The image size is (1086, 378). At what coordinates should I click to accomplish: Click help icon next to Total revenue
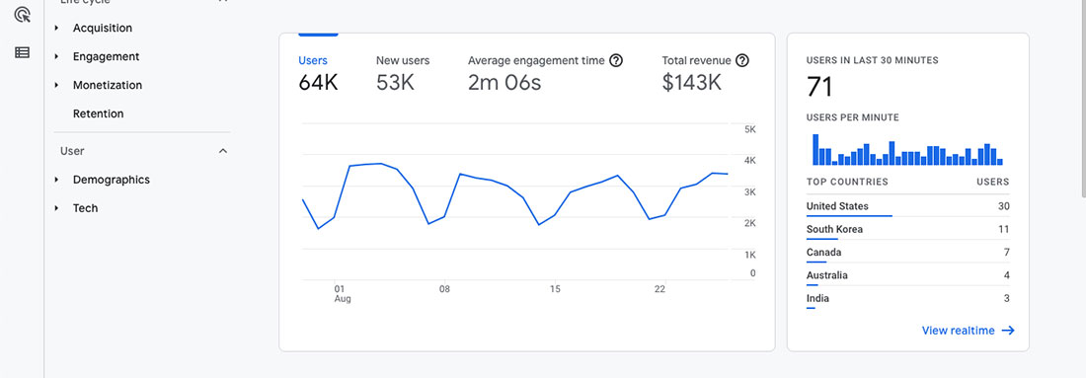(x=742, y=60)
